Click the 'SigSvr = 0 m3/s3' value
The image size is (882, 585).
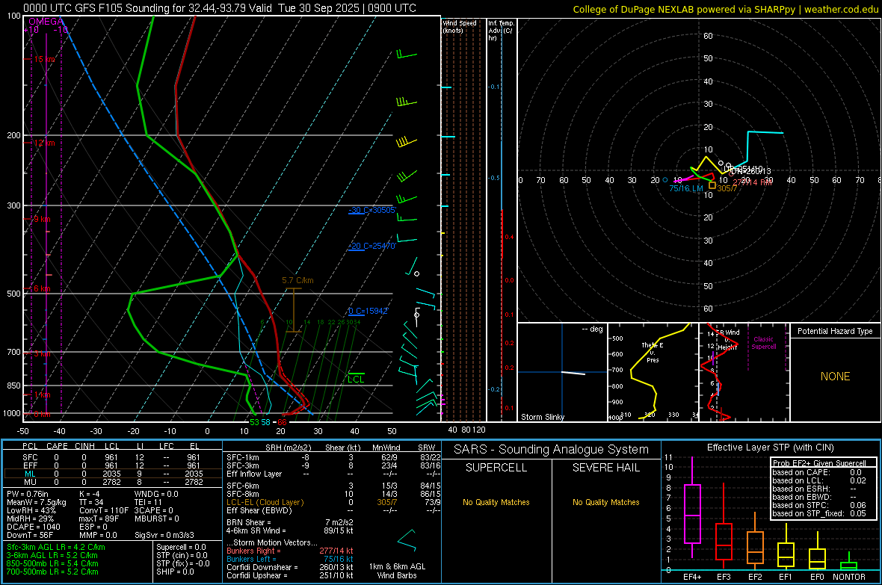click(x=164, y=535)
